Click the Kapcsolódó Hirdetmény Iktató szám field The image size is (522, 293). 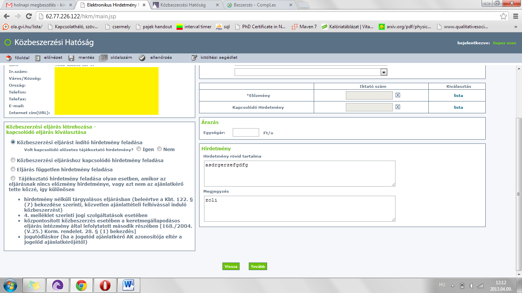click(369, 107)
